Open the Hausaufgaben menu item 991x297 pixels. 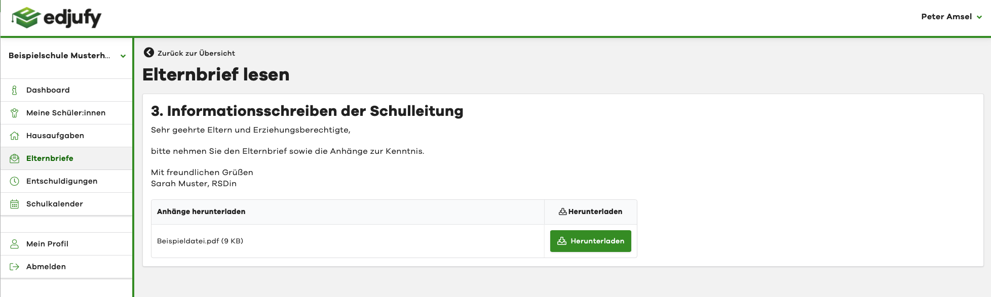pos(55,136)
